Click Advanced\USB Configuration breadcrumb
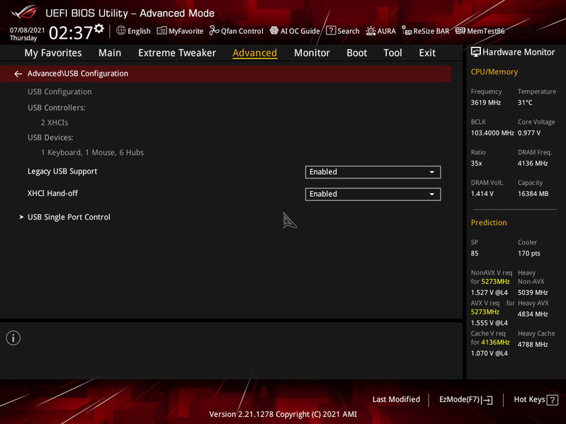Screen dimensions: 566x424 78,74
